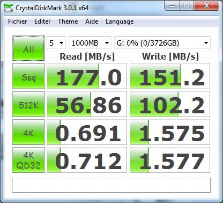
Task: Select the Seq write result 151.2
Action: tap(170, 76)
